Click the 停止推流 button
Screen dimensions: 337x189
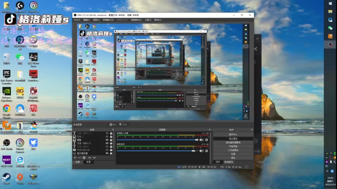coord(233,139)
